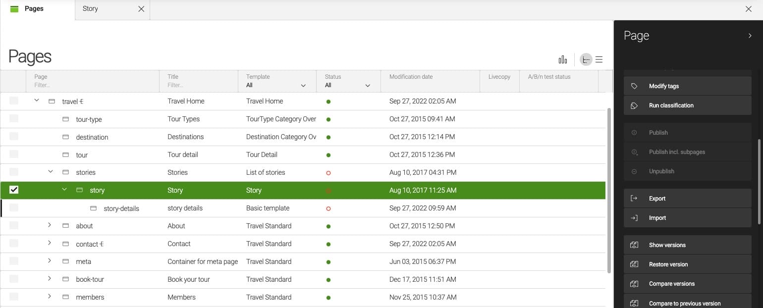The image size is (763, 308).
Task: Switch to the Story tab
Action: click(90, 8)
